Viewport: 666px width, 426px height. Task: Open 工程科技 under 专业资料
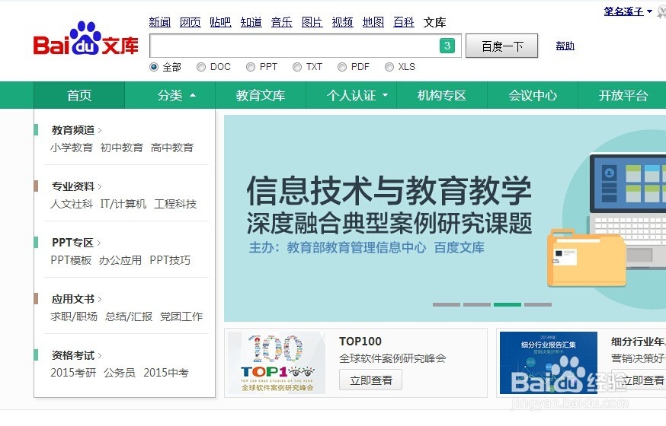pyautogui.click(x=175, y=204)
